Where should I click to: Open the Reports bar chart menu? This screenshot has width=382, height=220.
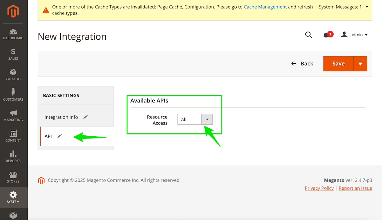coord(13,157)
